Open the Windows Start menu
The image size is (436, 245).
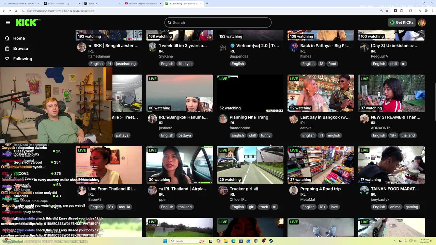[165, 241]
